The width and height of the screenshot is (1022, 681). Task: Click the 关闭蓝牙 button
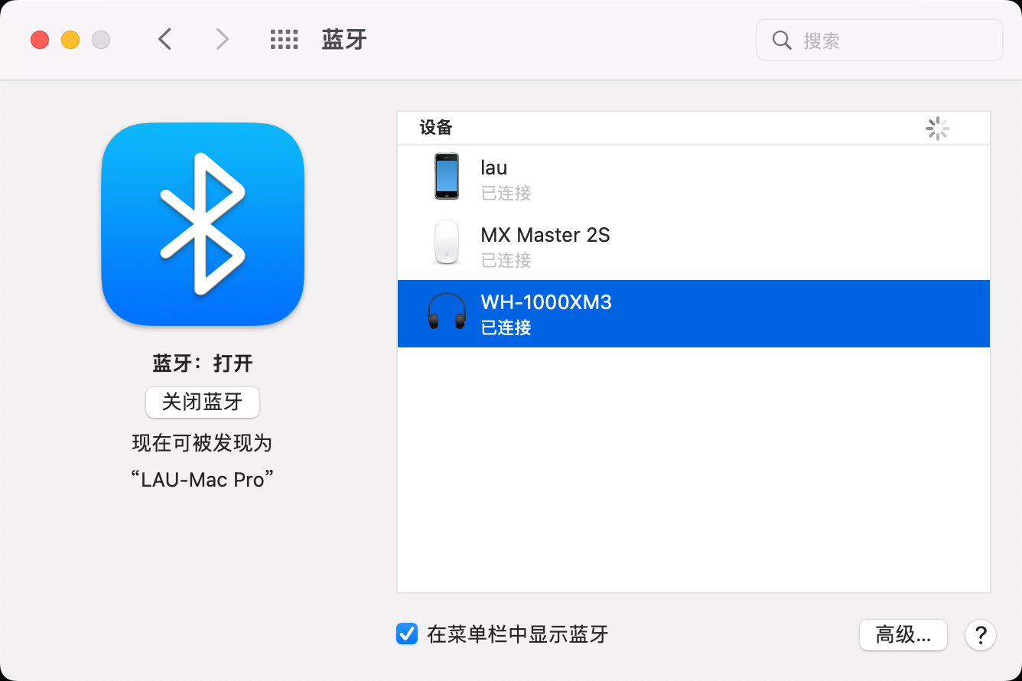tap(203, 402)
